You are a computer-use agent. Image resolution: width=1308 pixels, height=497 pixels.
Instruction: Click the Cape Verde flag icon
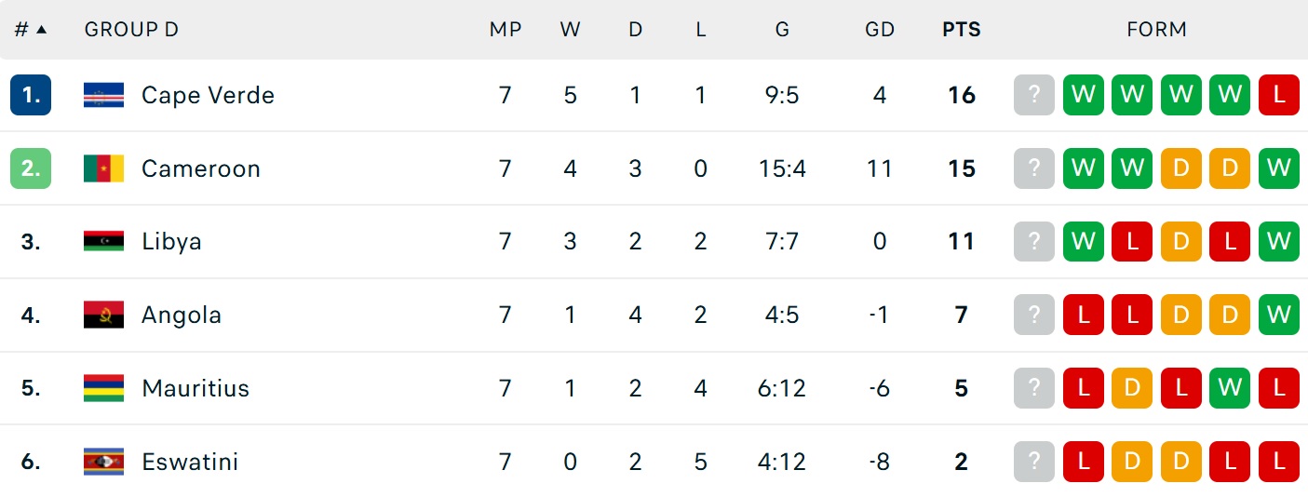(x=103, y=95)
